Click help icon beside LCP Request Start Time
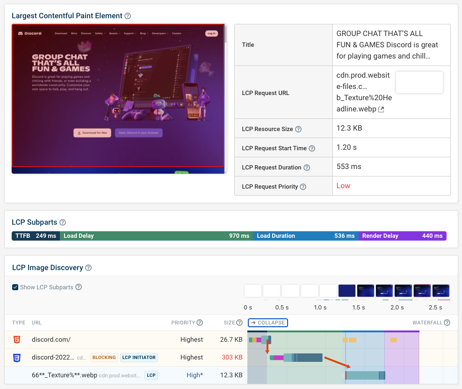This screenshot has height=389, width=462. (312, 148)
